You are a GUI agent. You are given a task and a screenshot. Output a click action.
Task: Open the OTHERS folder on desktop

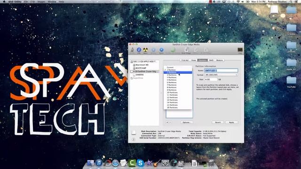(x=292, y=47)
